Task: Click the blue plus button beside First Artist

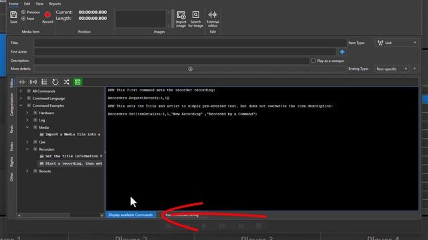Action: pyautogui.click(x=342, y=52)
